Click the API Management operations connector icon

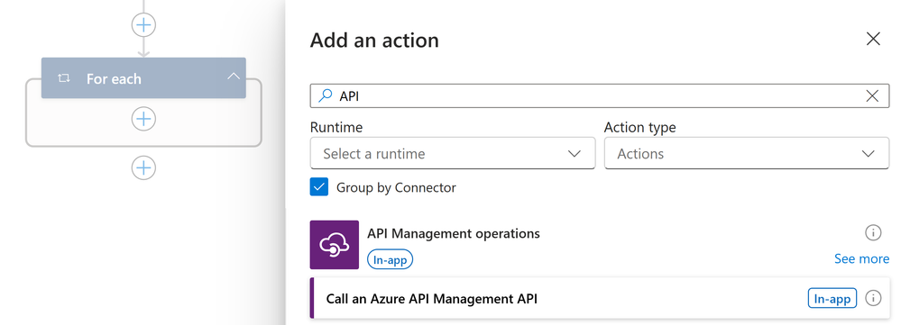335,245
